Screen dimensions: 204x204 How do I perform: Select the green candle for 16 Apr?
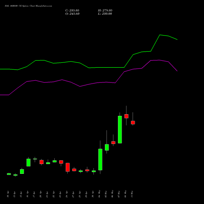[29, 162]
